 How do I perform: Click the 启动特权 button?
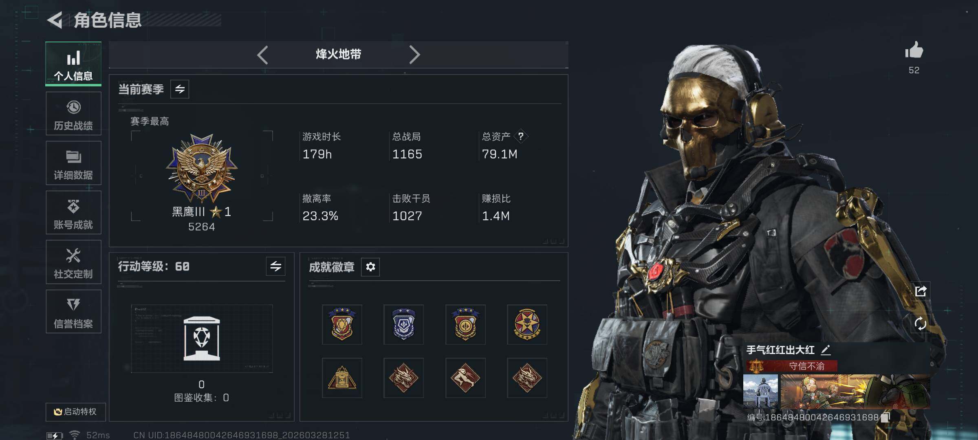pyautogui.click(x=75, y=412)
